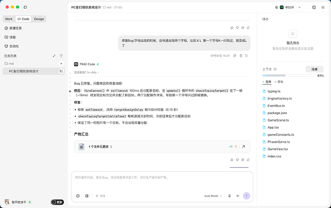This screenshot has height=208, width=331.
Task: Click the context usage progress bar
Action: pyautogui.click(x=289, y=75)
